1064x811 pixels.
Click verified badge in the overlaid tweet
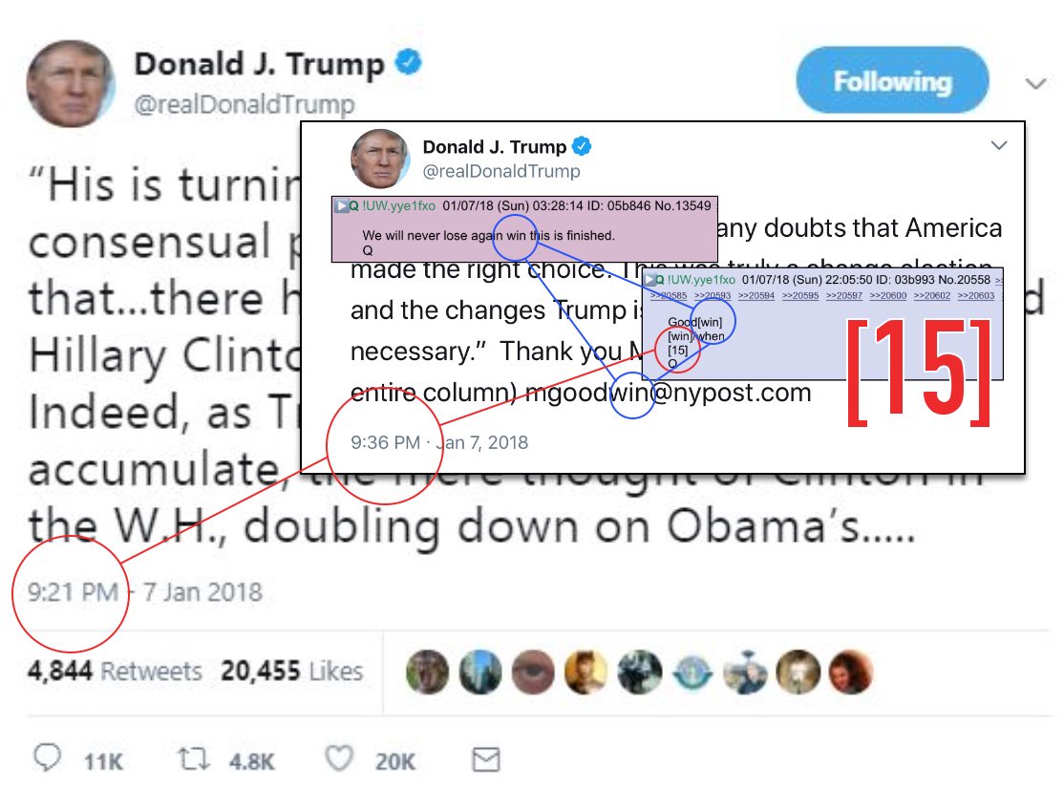582,146
